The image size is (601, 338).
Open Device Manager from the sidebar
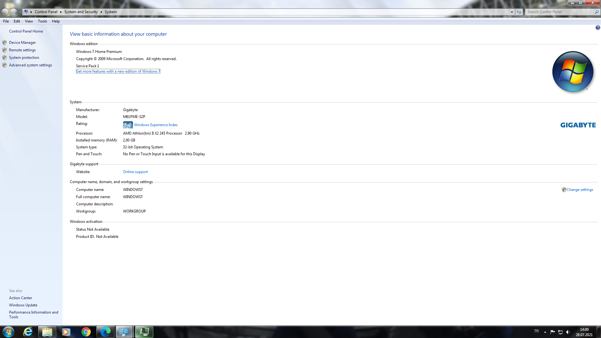(22, 43)
